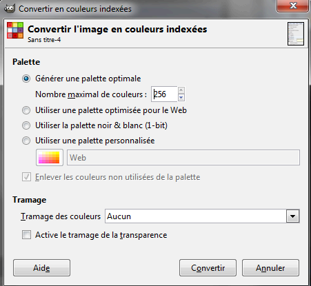The image size is (311, 286).
Task: Open the custom palette gradient swatch button
Action: pyautogui.click(x=50, y=158)
